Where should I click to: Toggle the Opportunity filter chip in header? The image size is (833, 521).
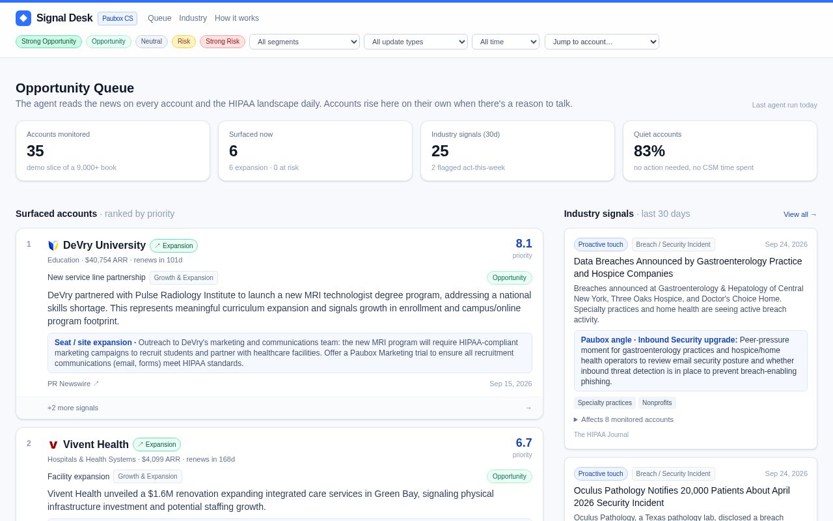109,42
